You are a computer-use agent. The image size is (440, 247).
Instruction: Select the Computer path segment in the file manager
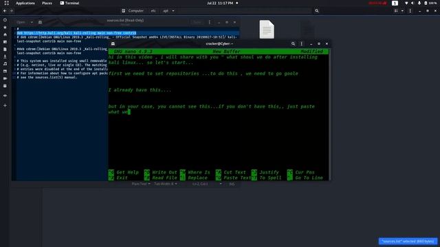(133, 11)
